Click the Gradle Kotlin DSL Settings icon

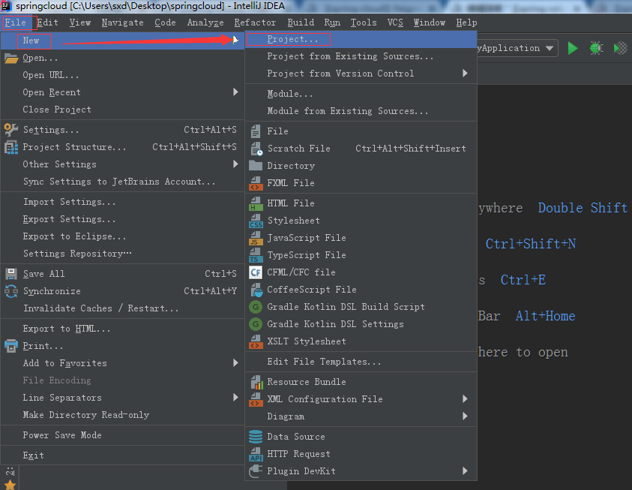[256, 324]
